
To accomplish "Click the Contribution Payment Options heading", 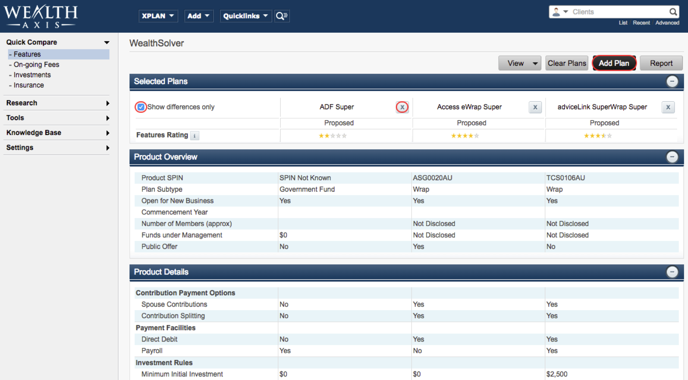I will (x=185, y=293).
